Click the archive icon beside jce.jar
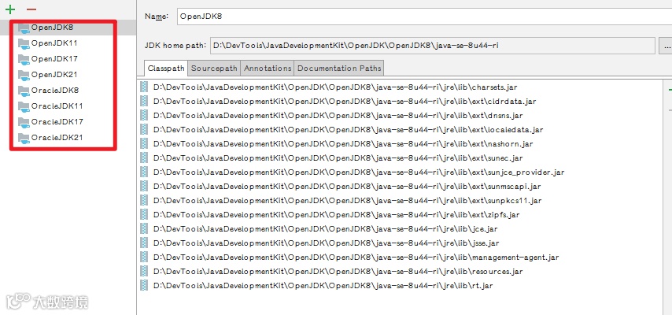Image resolution: width=672 pixels, height=315 pixels. 144,228
